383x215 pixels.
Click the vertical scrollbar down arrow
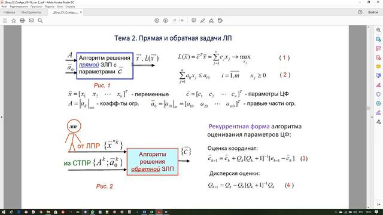click(369, 207)
